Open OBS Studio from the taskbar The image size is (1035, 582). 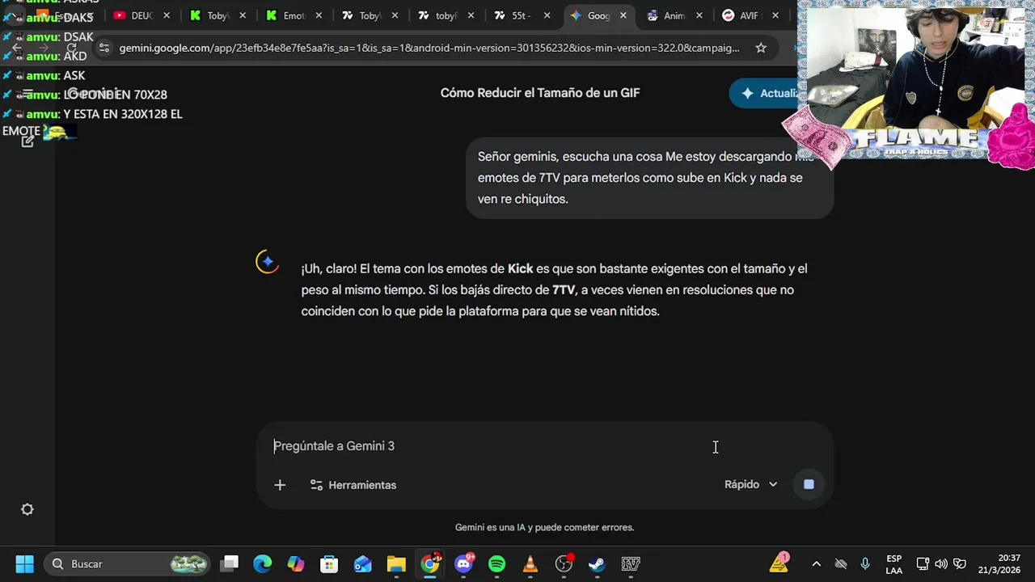tap(564, 563)
